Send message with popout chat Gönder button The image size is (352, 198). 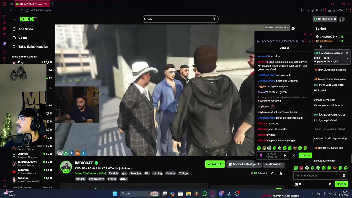click(305, 155)
